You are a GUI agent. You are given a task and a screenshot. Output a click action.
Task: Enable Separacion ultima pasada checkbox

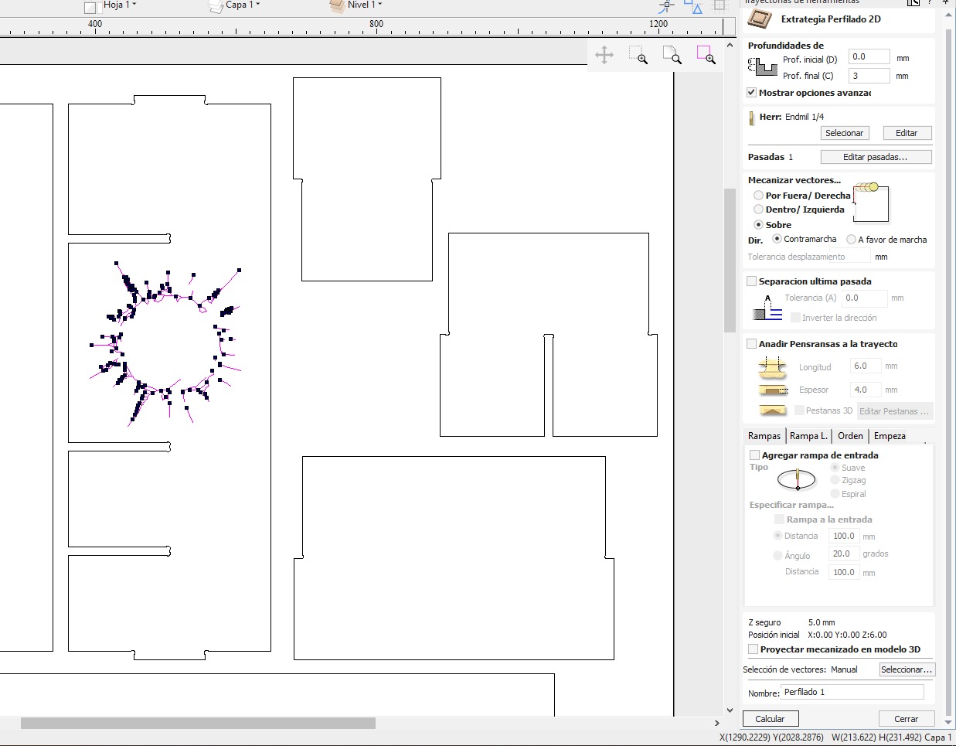pos(752,281)
